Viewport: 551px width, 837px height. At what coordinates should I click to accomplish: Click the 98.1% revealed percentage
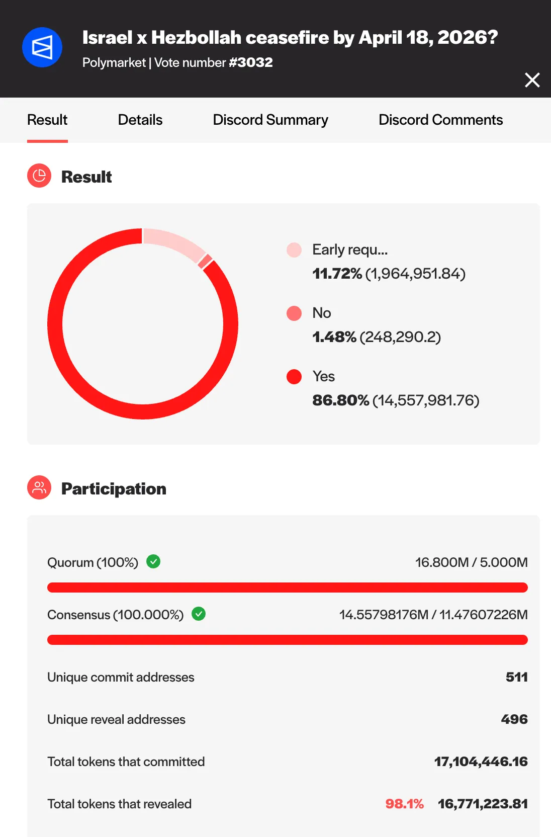pyautogui.click(x=404, y=804)
